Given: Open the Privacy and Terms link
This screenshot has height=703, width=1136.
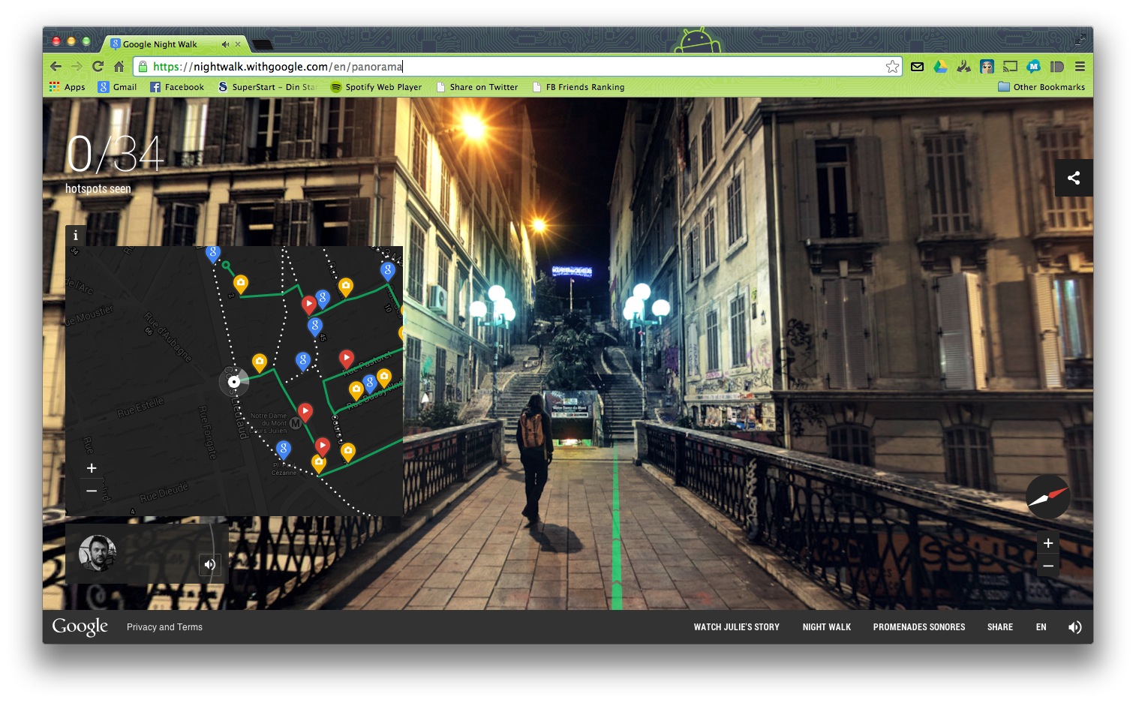Looking at the screenshot, I should [x=164, y=626].
